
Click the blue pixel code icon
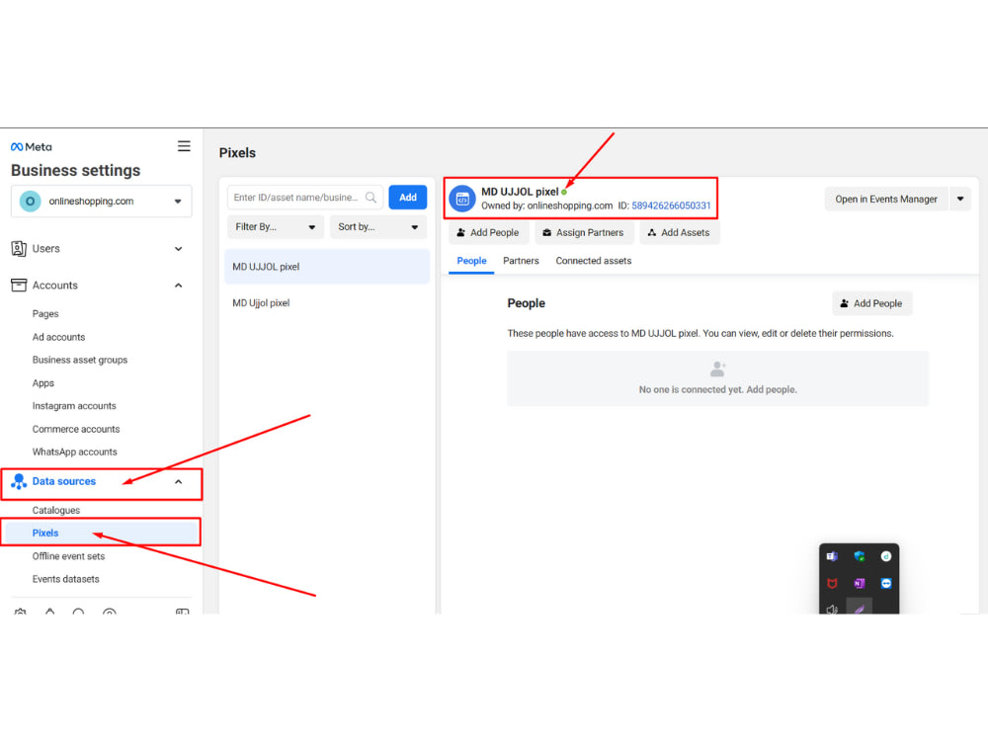(x=461, y=199)
